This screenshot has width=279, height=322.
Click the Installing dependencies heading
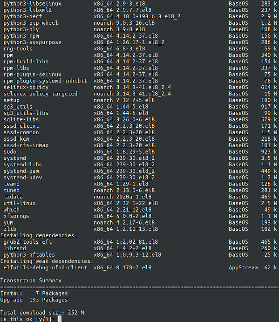tap(39, 235)
